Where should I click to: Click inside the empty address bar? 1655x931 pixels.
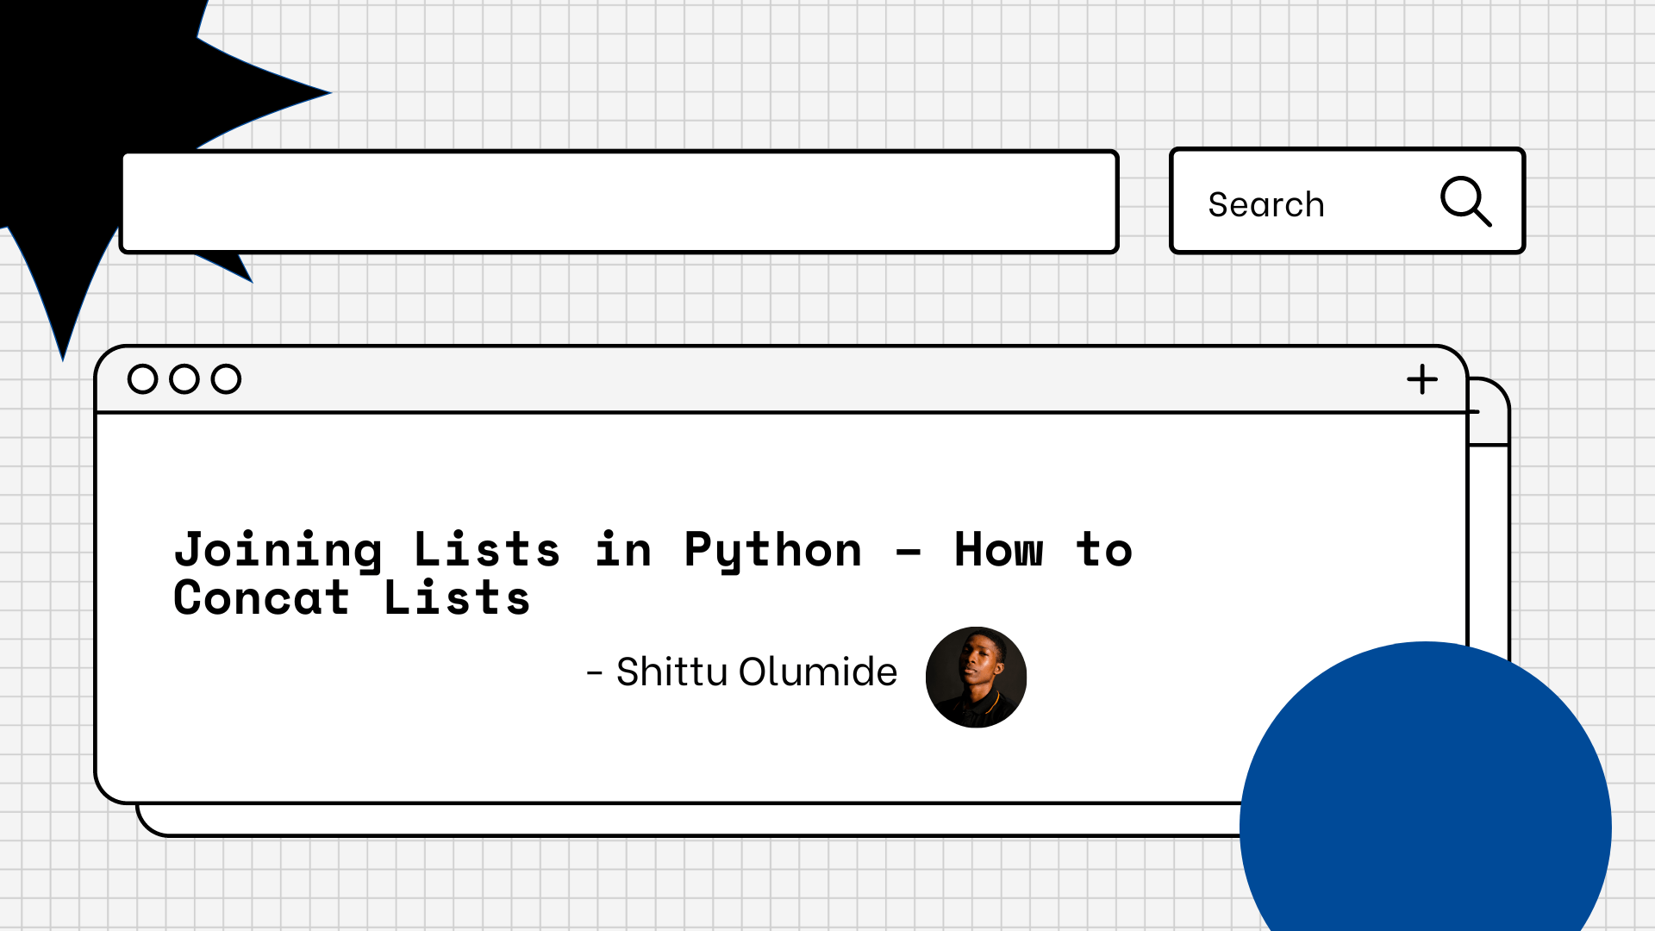coord(621,201)
